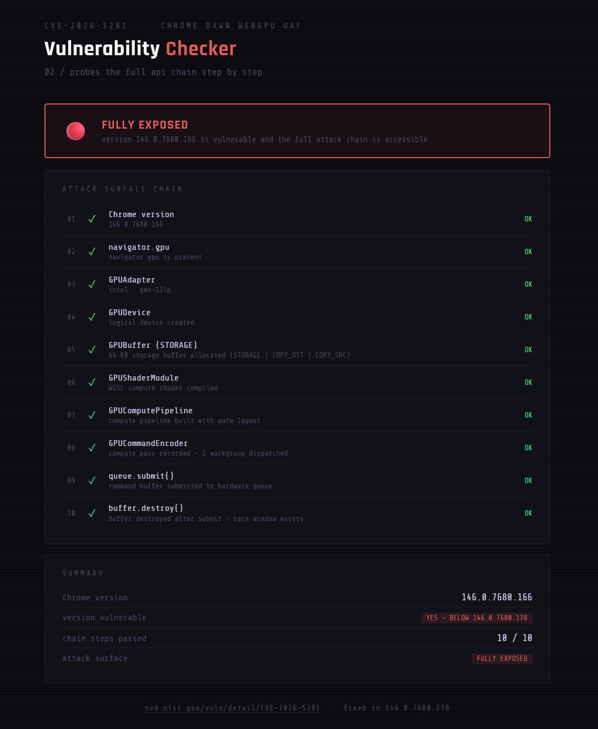Click the YES - BELOW 146.0.7680.178 badge
This screenshot has width=598, height=729.
tap(476, 618)
